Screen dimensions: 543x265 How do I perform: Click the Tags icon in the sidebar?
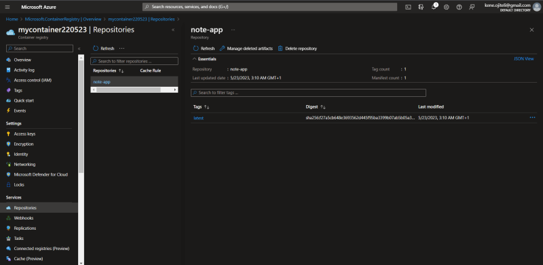(x=9, y=90)
